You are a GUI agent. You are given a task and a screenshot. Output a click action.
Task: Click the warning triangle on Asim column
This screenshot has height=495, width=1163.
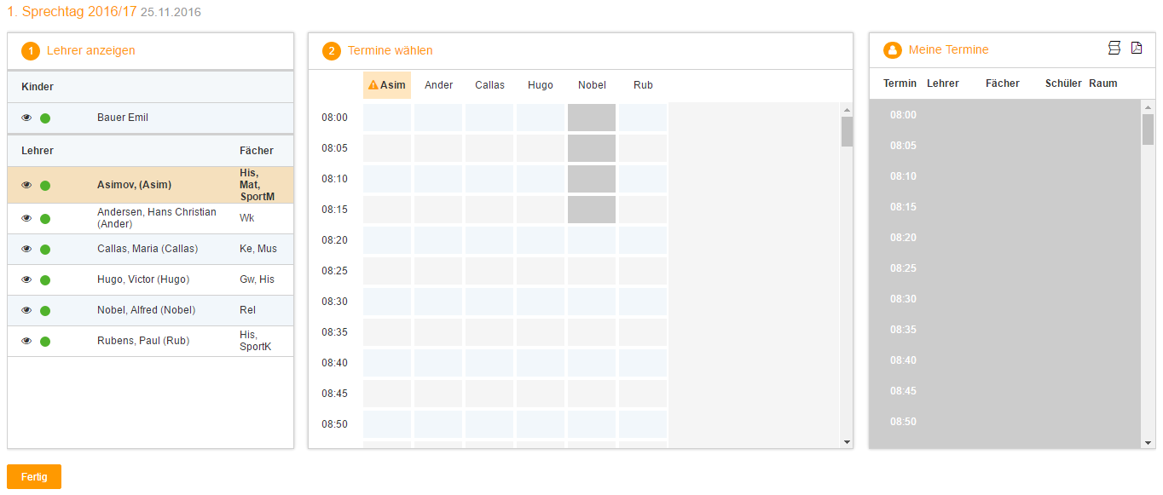click(373, 85)
